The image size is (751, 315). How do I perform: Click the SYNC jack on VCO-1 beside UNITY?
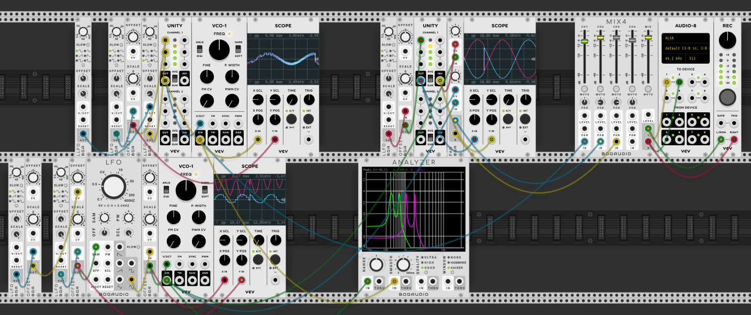point(226,124)
